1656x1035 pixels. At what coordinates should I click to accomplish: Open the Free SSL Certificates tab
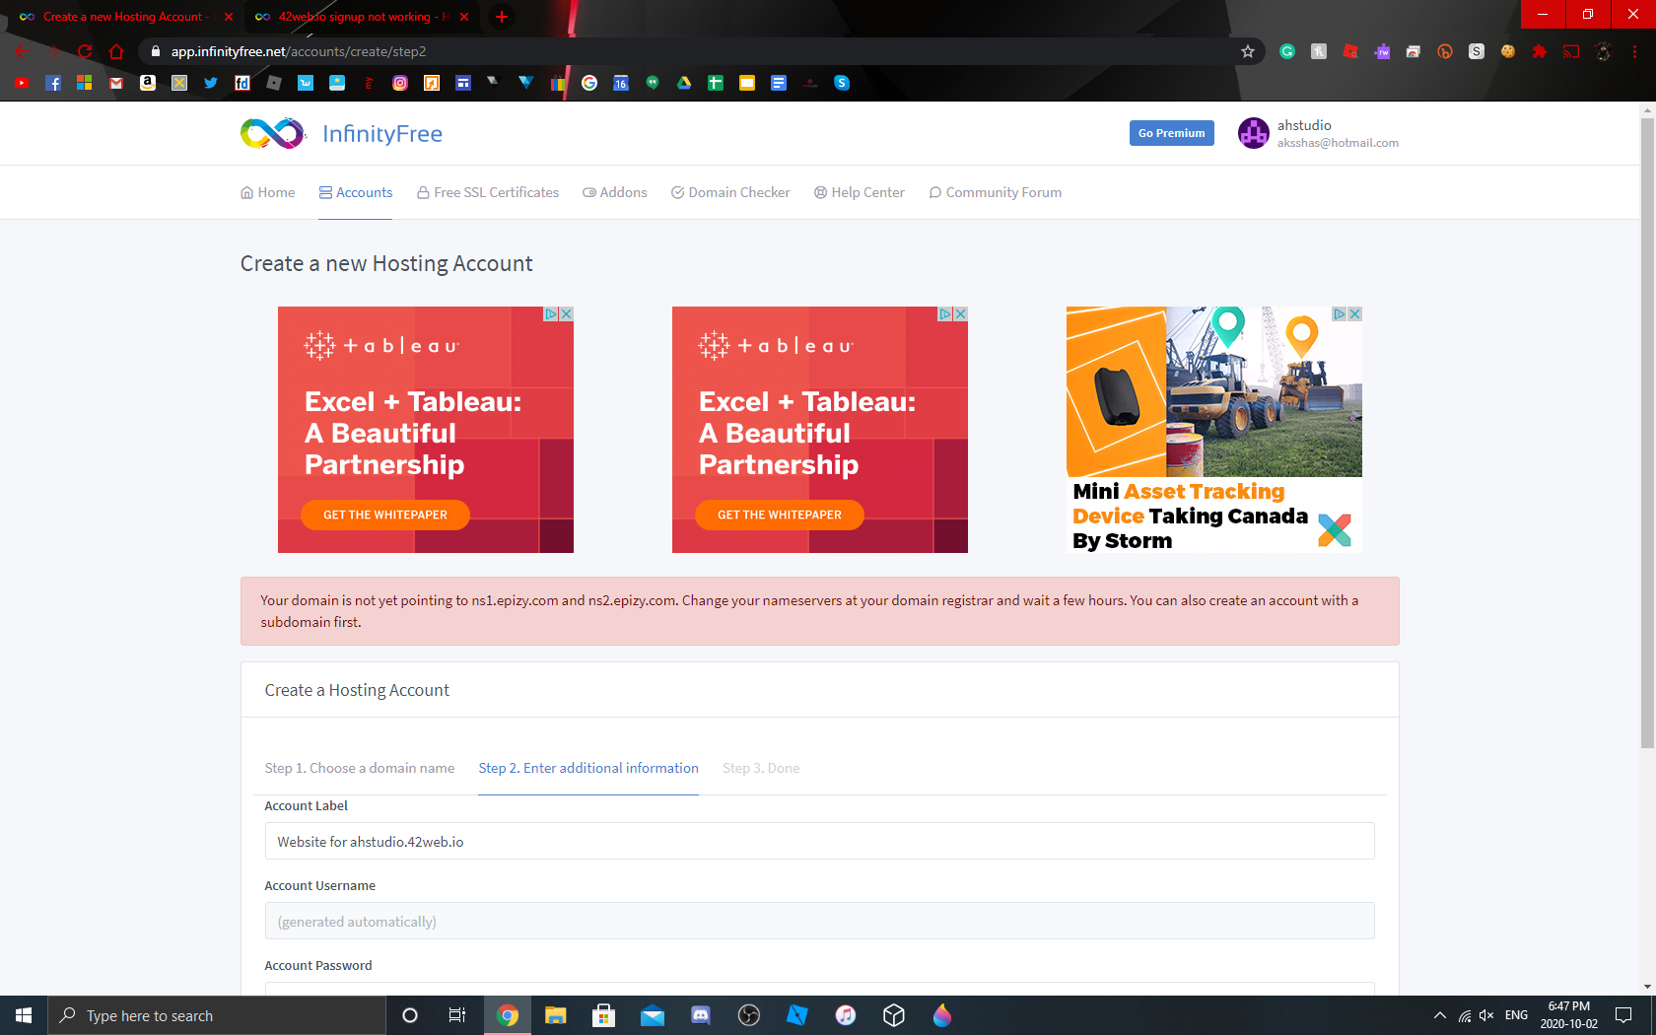pos(488,192)
